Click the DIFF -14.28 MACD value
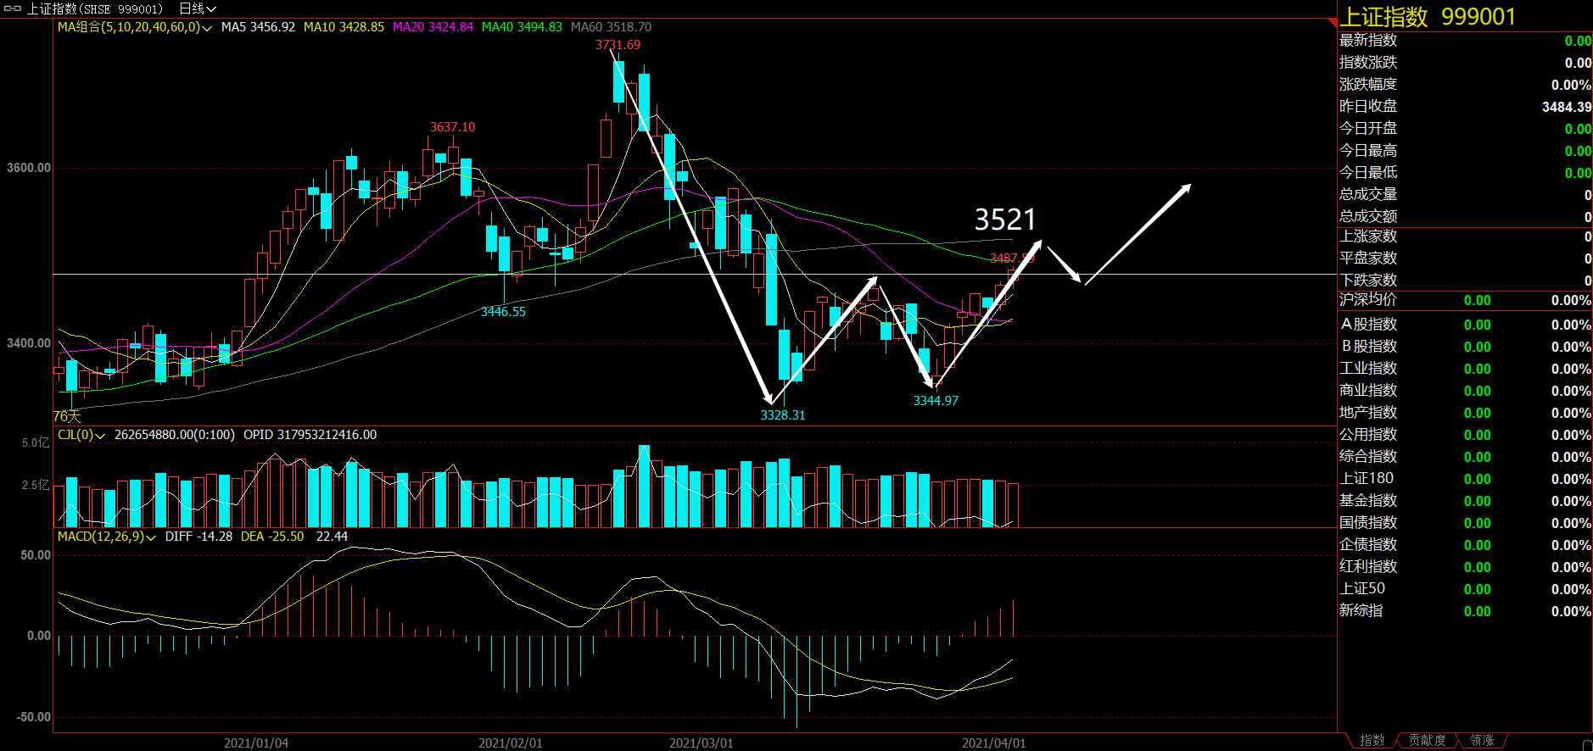 pyautogui.click(x=198, y=537)
